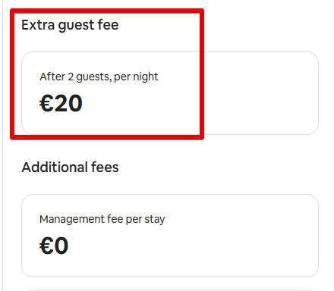The width and height of the screenshot is (334, 291).
Task: Click the word "Additional" in section title
Action: (55, 167)
